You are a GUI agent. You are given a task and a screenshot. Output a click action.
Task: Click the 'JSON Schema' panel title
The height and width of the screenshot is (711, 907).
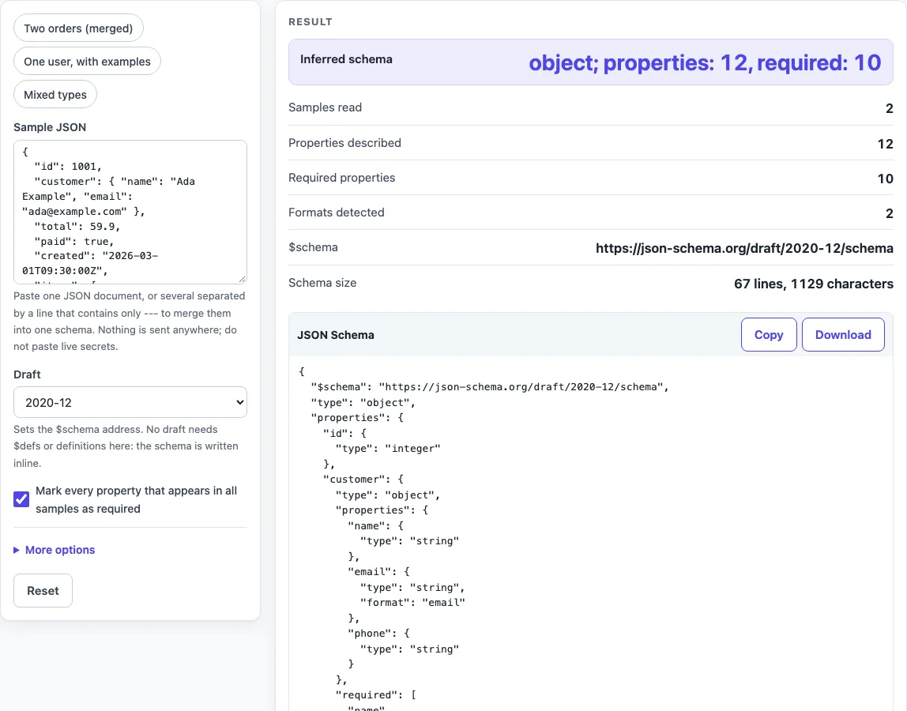click(336, 335)
